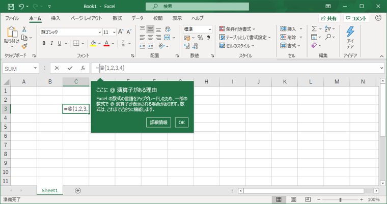Viewport: 387px width, 204px height.
Task: Cancel formula entry with X
Action: pos(57,68)
